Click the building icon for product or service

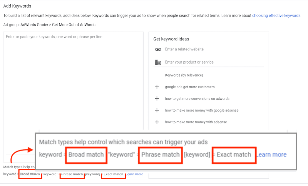pos(157,62)
